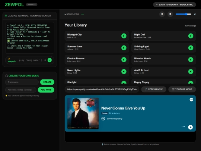201x151 pixels.
Task: Select the Night Owl song title
Action: coord(140,35)
